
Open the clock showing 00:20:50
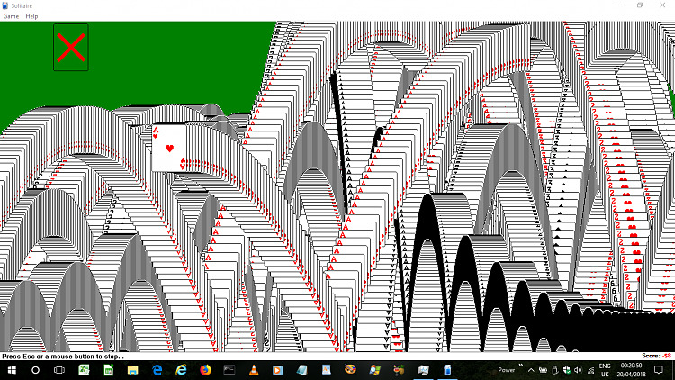pyautogui.click(x=631, y=370)
